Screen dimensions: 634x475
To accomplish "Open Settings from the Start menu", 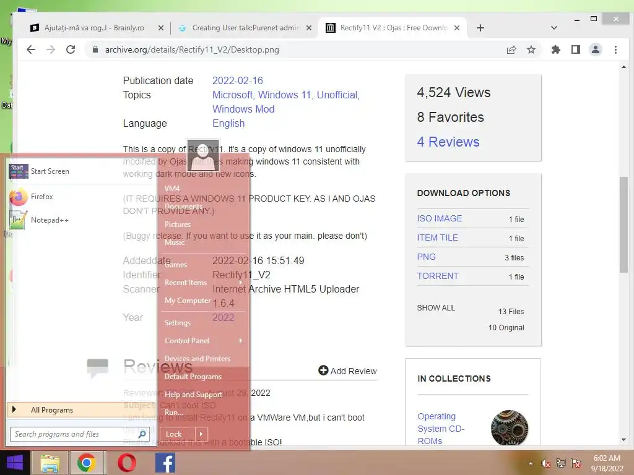I will click(177, 323).
